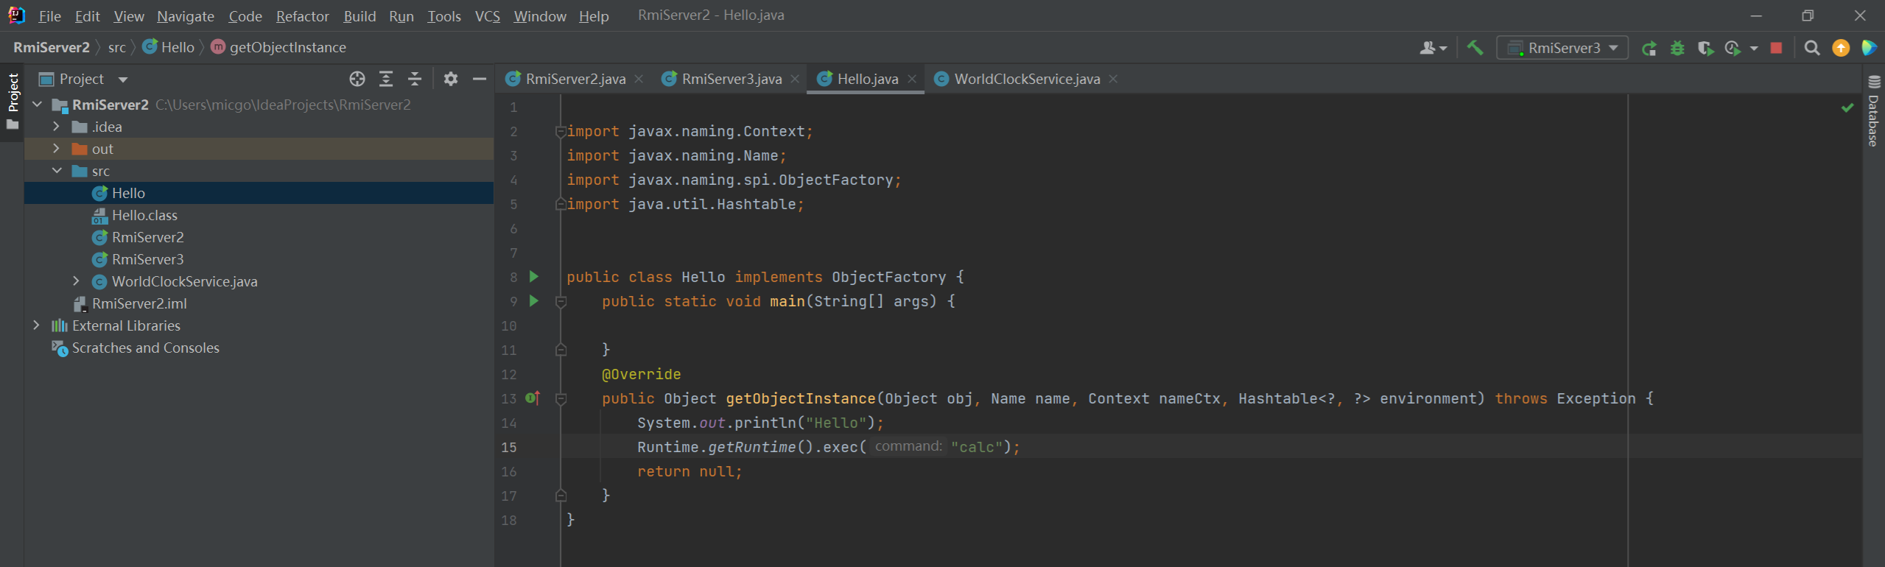Collapse the src folder
The image size is (1885, 567).
coord(57,171)
